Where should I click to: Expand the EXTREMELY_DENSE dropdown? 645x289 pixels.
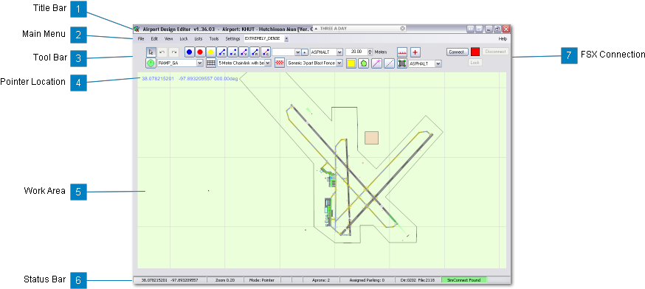pyautogui.click(x=286, y=38)
